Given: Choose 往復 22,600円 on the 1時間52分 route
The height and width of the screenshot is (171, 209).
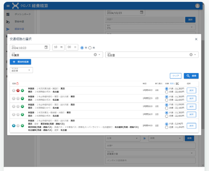Looking at the screenshot, I should (167, 100).
